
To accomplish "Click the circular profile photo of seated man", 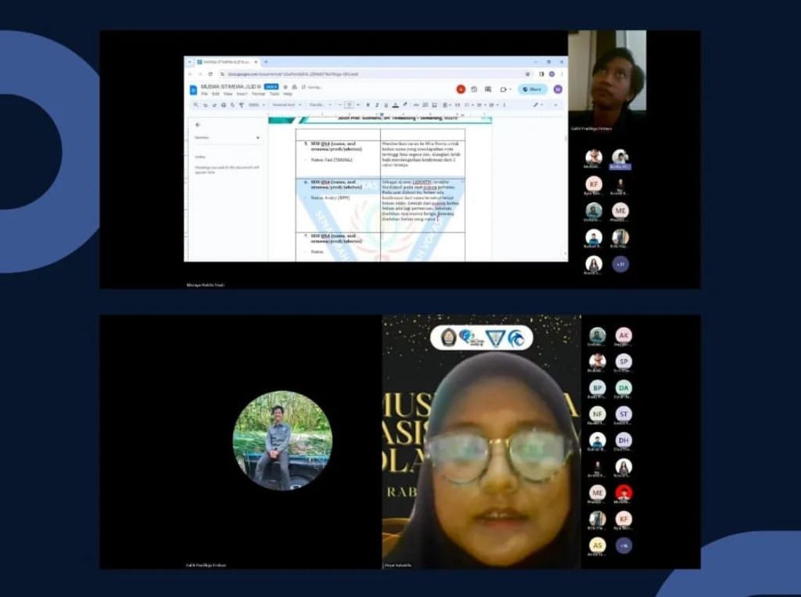I will tap(283, 440).
